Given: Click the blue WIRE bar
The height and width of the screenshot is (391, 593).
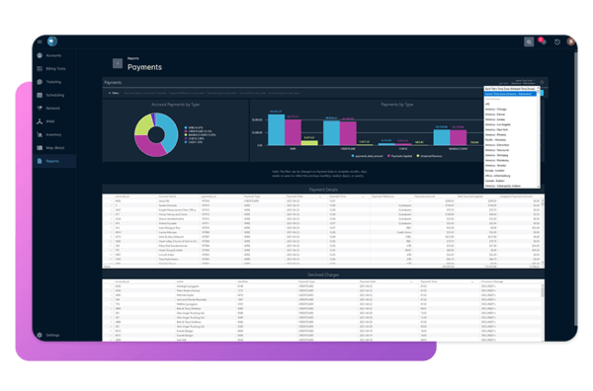Looking at the screenshot, I should [x=276, y=130].
